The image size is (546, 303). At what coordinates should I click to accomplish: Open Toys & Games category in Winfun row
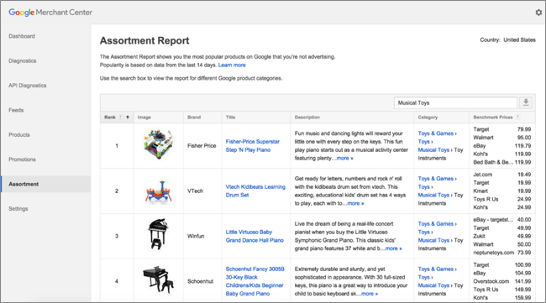point(436,224)
